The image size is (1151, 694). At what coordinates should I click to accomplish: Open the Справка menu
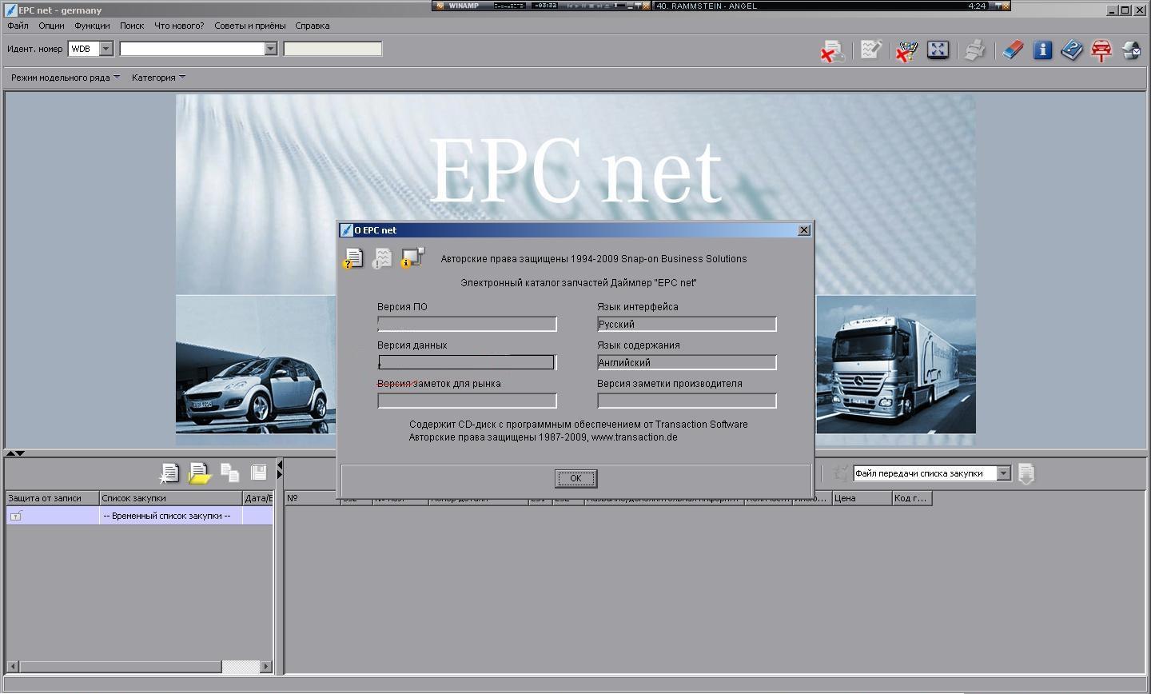tap(312, 26)
